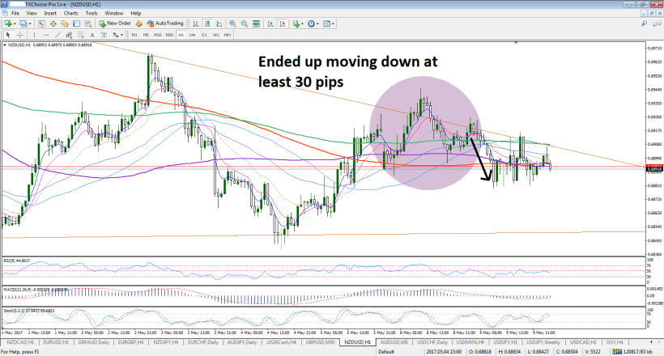Image resolution: width=664 pixels, height=356 pixels.
Task: Switch chart to line chart mode
Action: [x=219, y=23]
